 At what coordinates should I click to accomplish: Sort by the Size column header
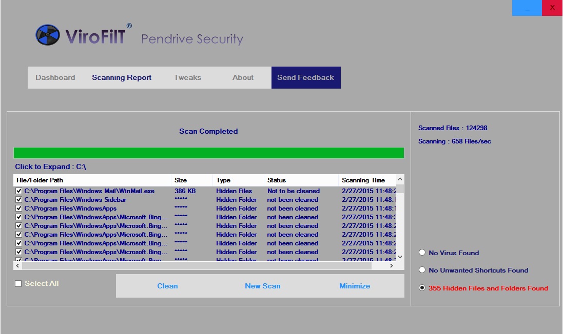[192, 180]
